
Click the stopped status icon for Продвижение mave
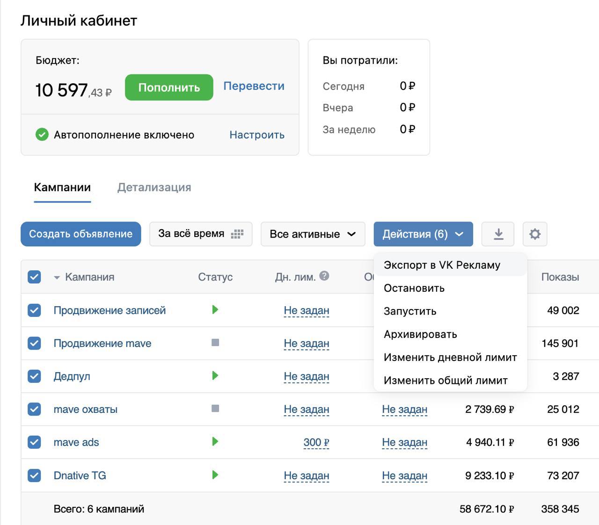(x=215, y=343)
